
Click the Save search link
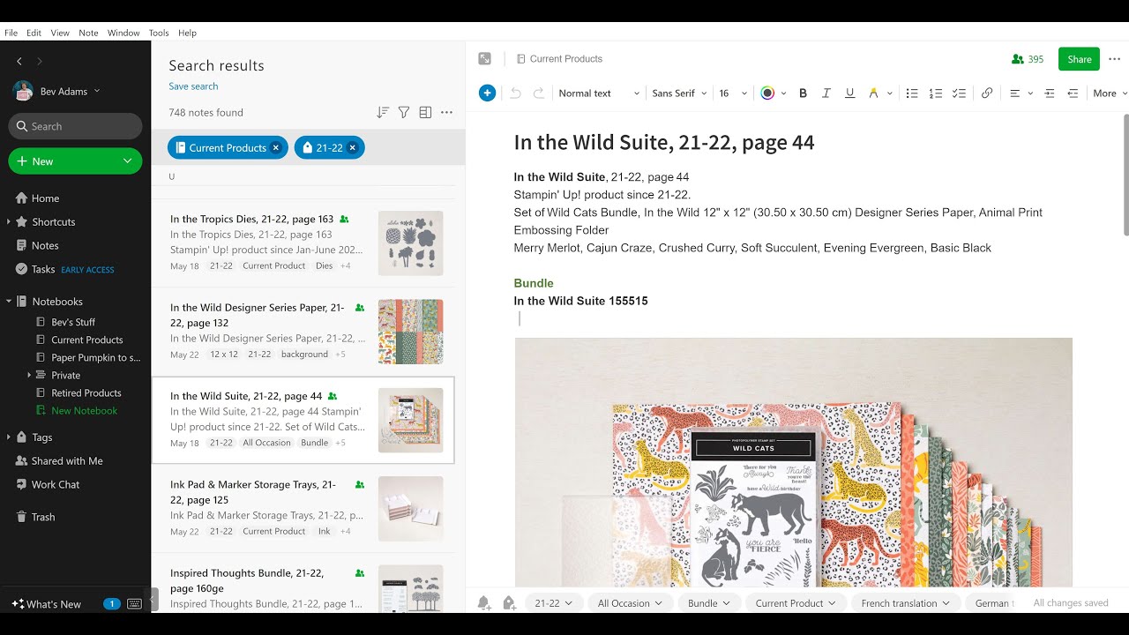(193, 86)
